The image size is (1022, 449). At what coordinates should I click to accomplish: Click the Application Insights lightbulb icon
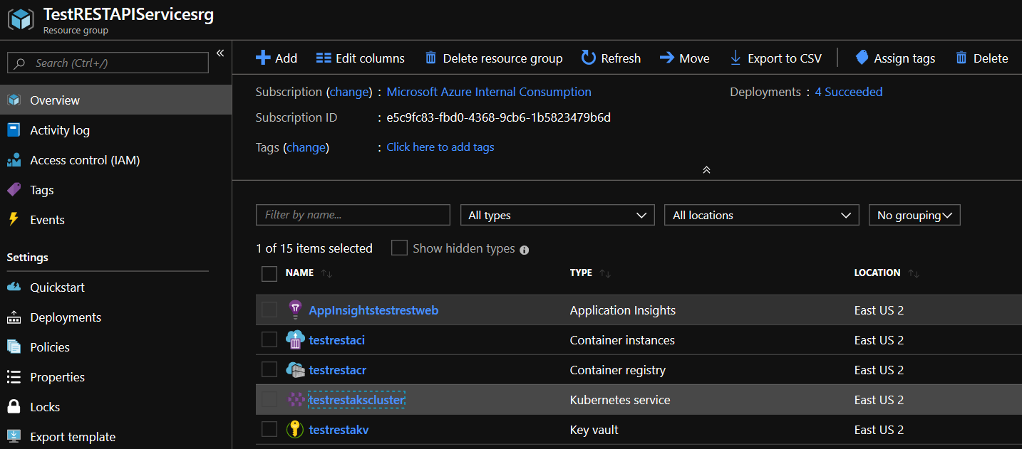tap(295, 310)
